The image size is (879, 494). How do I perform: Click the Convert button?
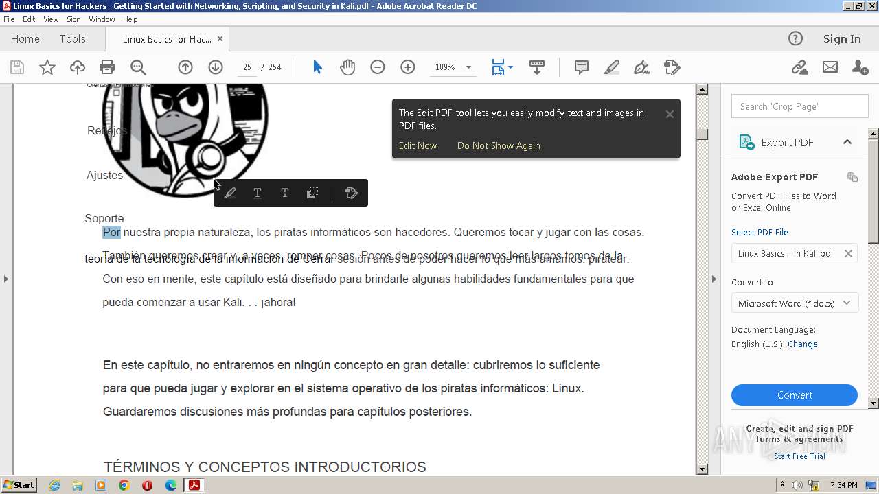pyautogui.click(x=795, y=395)
